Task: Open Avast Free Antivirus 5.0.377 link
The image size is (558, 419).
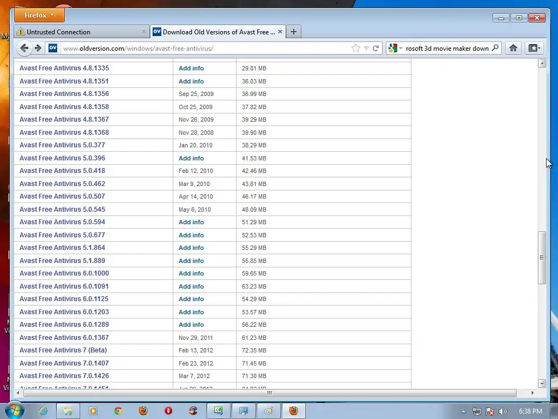Action: [x=62, y=145]
